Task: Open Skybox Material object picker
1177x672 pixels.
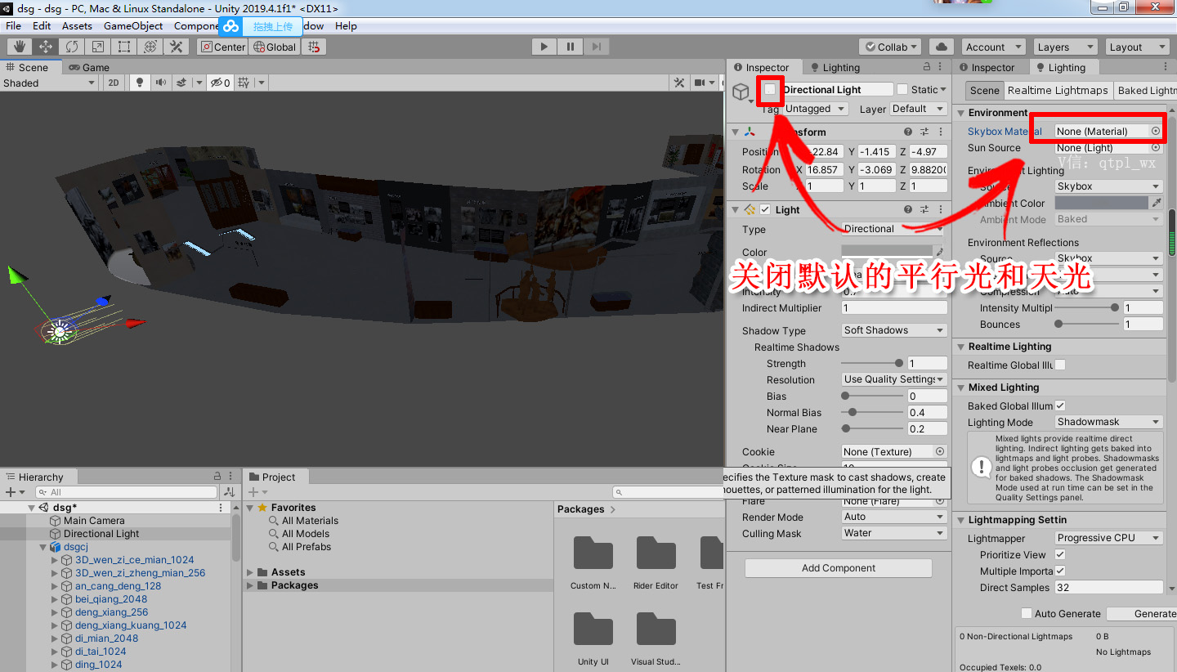Action: point(1156,131)
